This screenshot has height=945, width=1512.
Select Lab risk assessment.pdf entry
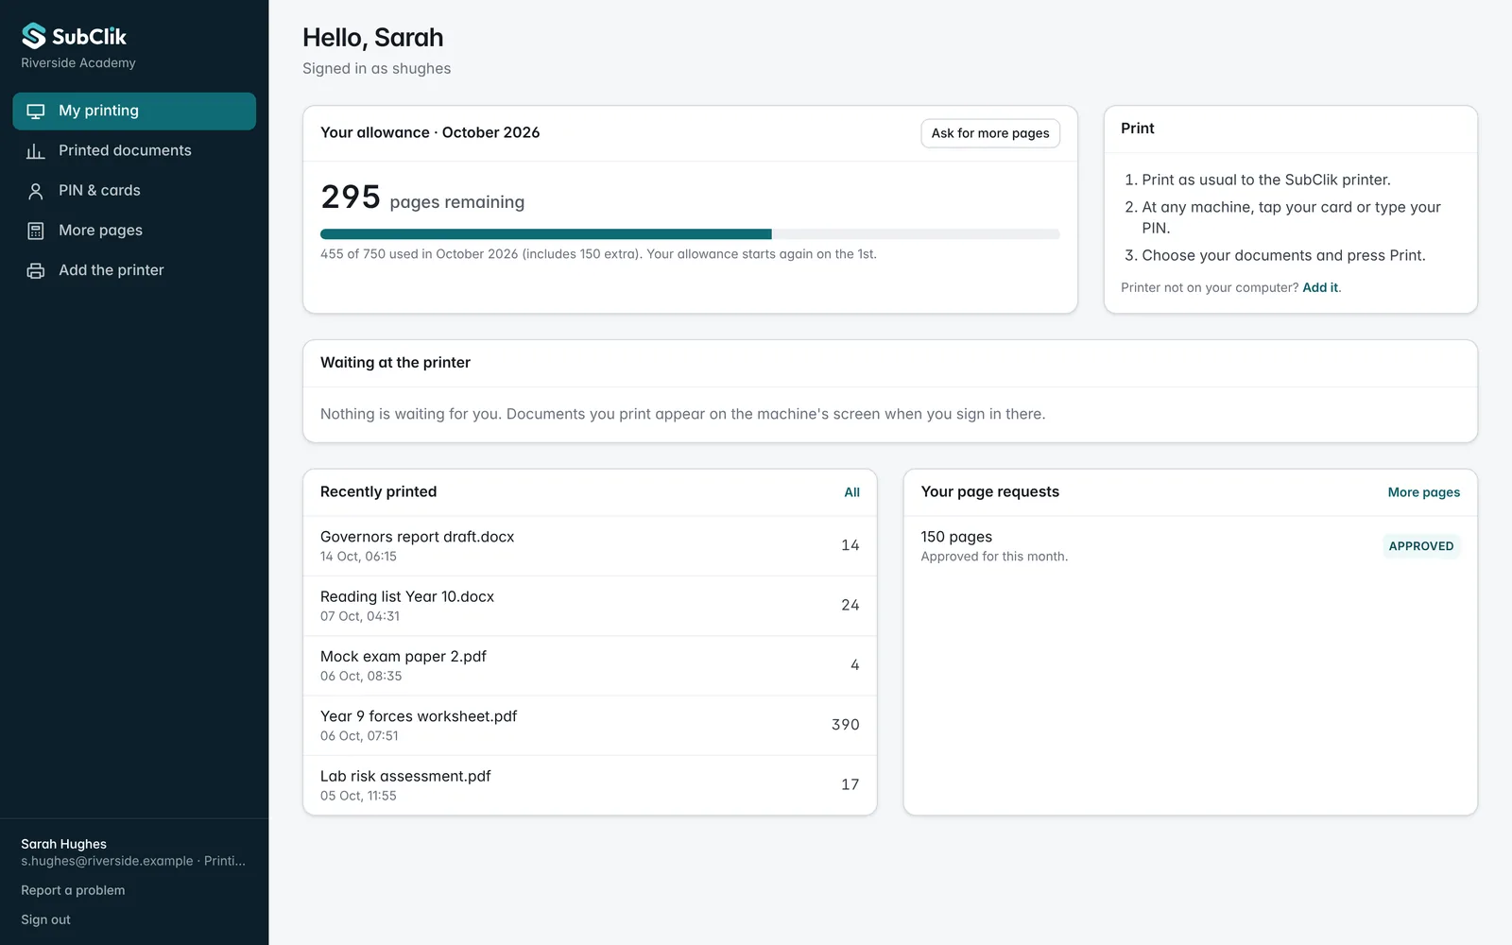coord(590,785)
